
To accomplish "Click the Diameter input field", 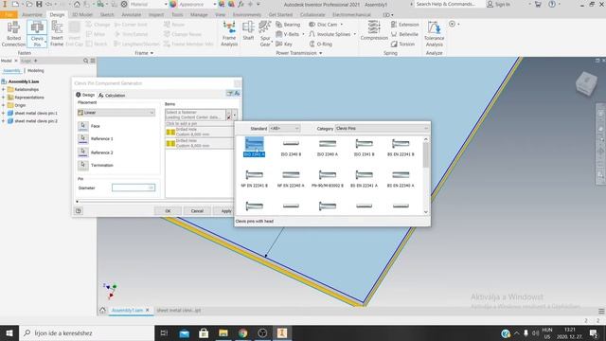I will (134, 188).
